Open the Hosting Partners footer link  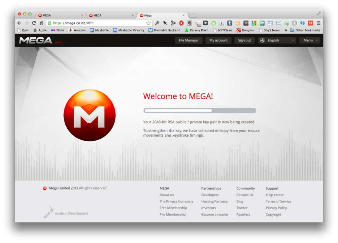(214, 201)
